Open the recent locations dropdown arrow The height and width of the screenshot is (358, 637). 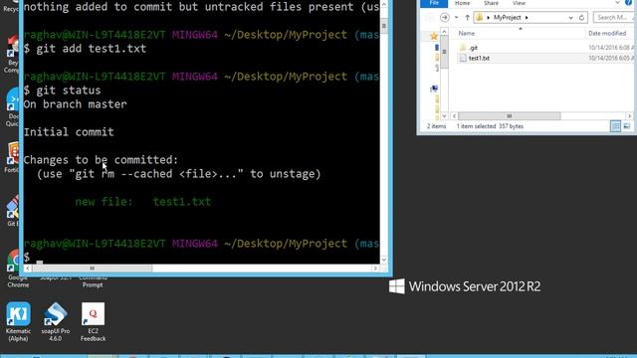pyautogui.click(x=456, y=18)
